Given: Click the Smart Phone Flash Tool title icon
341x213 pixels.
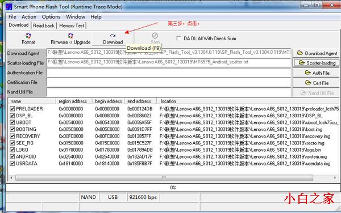Looking at the screenshot, I should coord(9,7).
